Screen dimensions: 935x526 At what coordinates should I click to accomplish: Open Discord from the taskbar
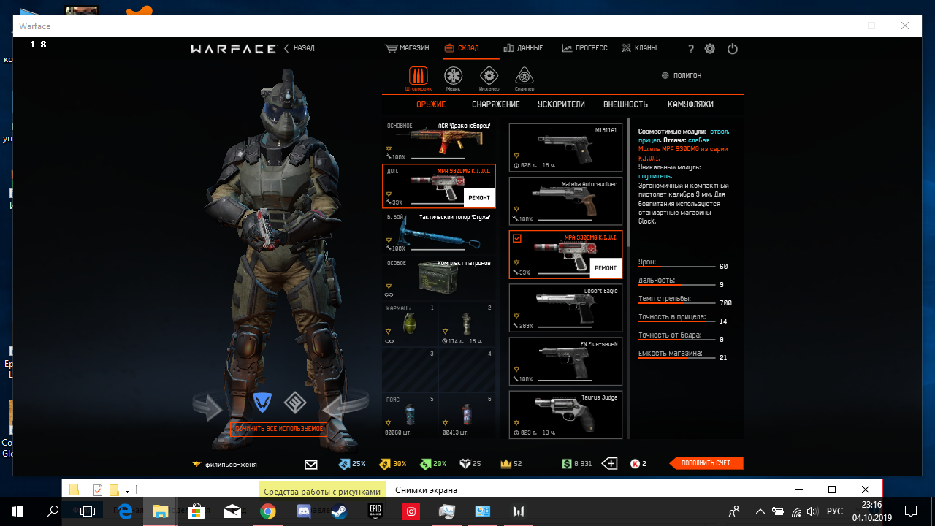click(304, 511)
